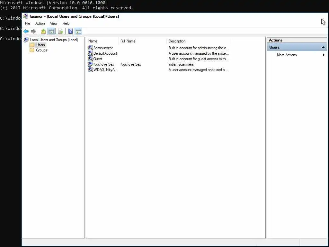Click the Back arrow toolbar icon

(26, 32)
